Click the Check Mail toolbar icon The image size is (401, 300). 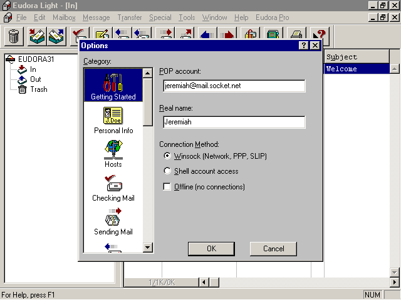coord(80,34)
